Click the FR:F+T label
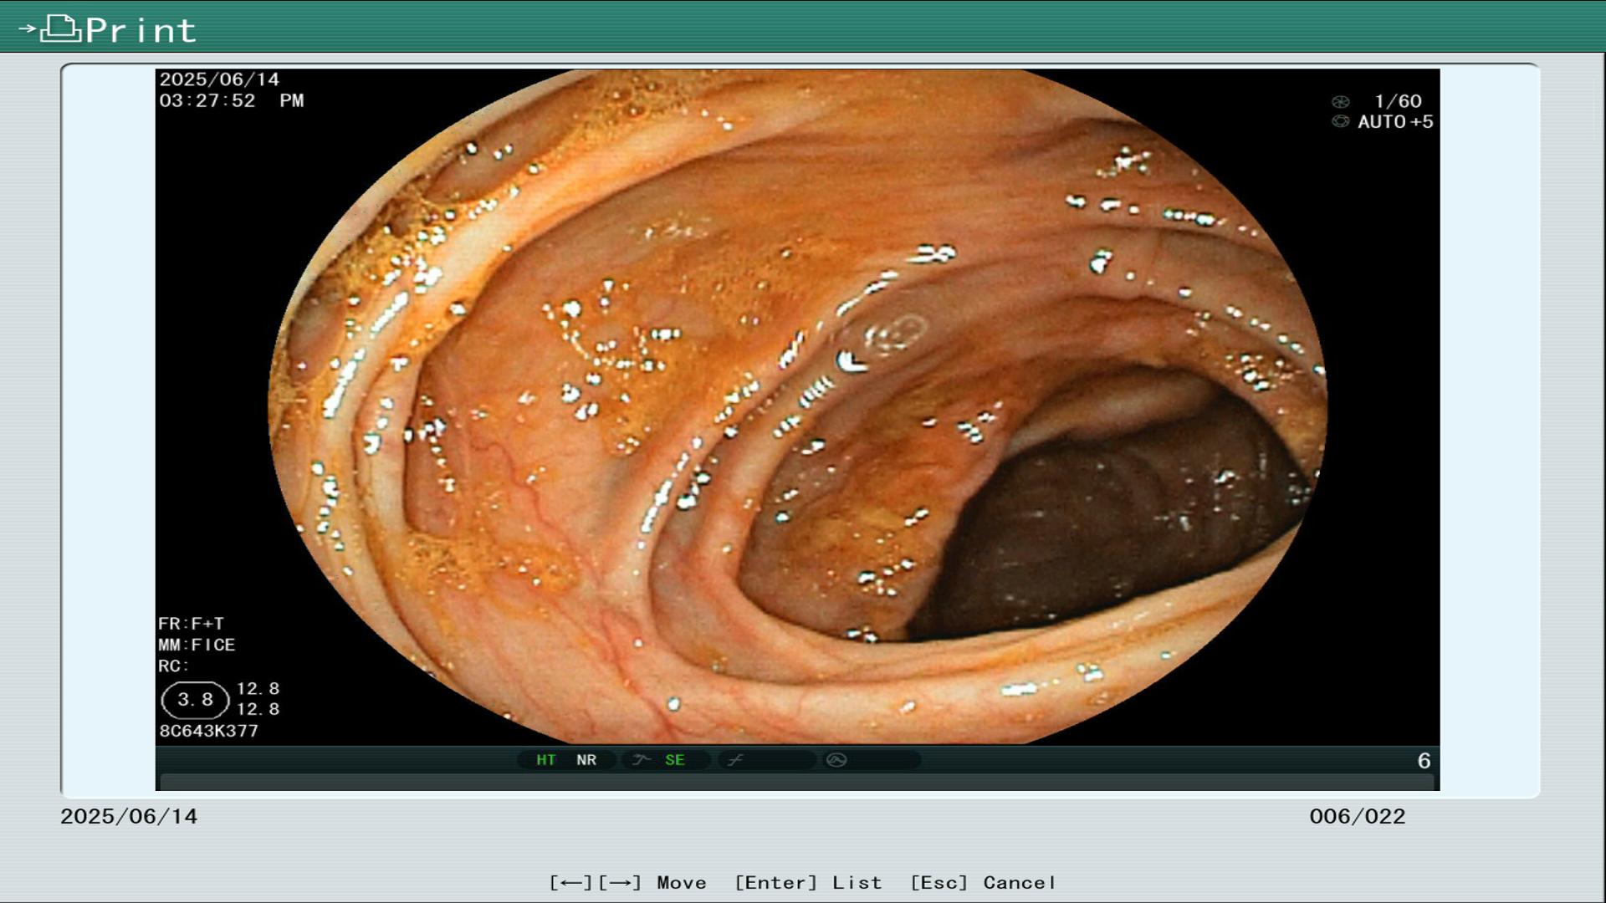Viewport: 1606px width, 903px height. tap(191, 624)
